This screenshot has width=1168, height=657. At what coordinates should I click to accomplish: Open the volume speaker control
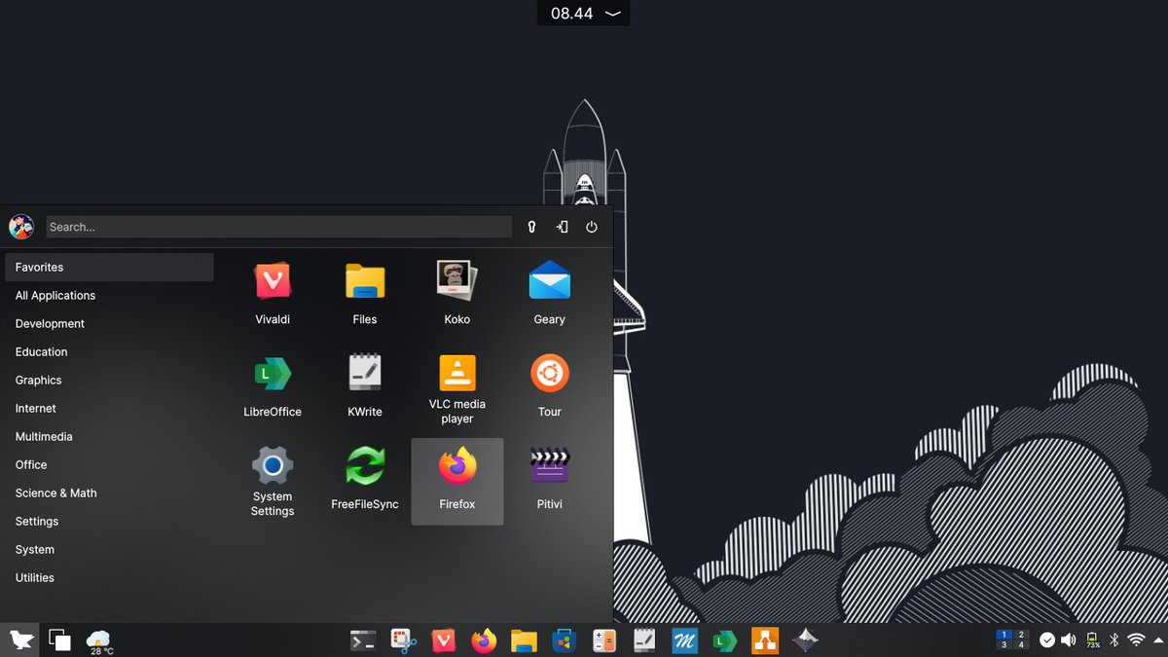(x=1069, y=639)
